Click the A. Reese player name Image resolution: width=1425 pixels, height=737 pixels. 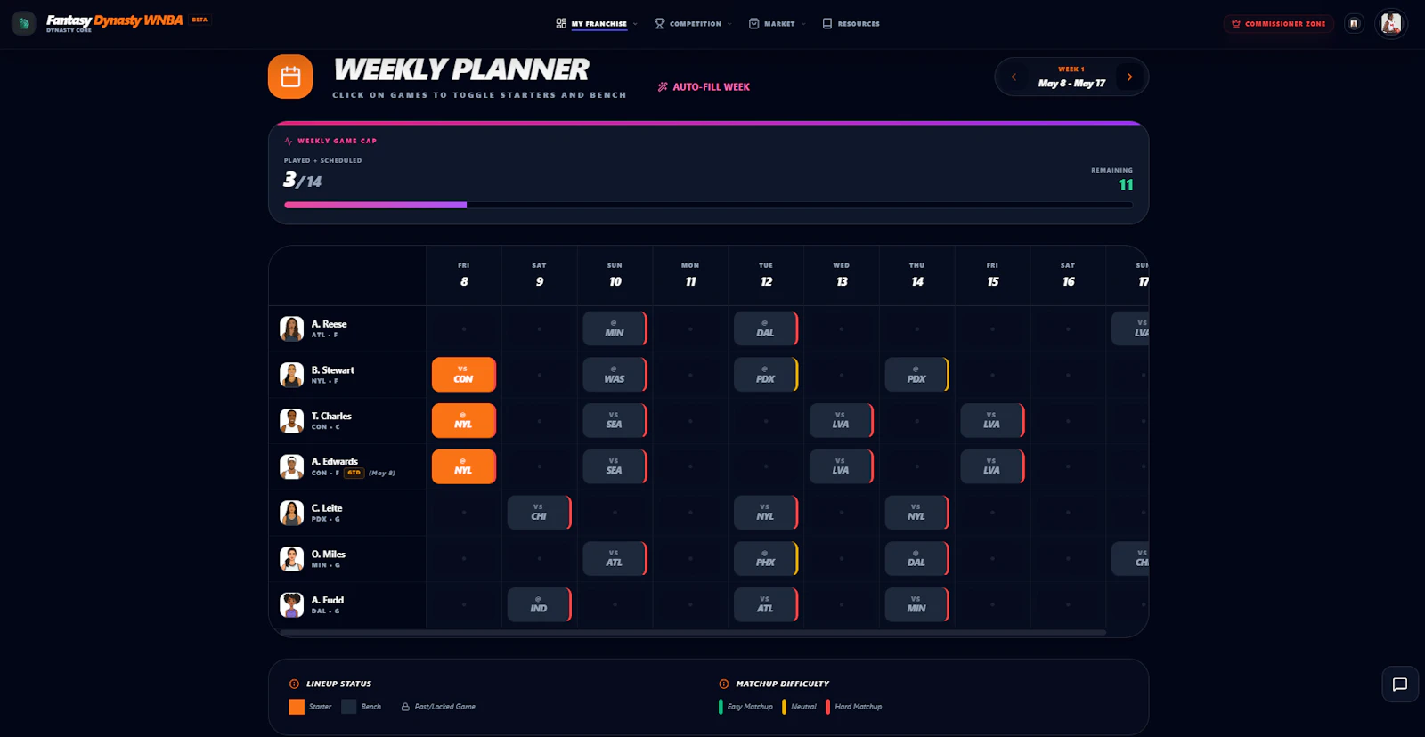(x=329, y=324)
